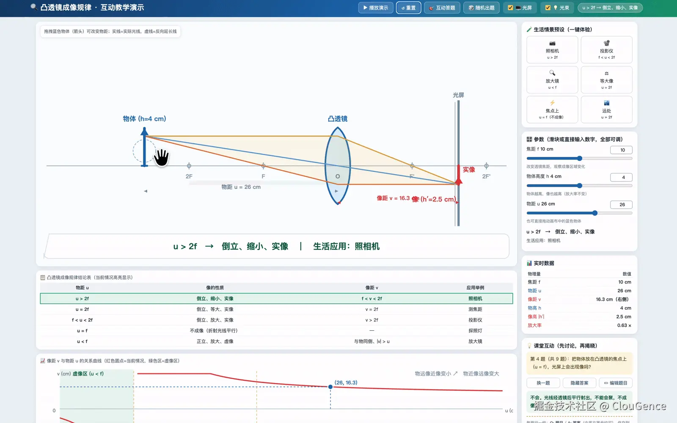Click the F focal point marker left of lens
The image size is (677, 423).
coord(263,166)
